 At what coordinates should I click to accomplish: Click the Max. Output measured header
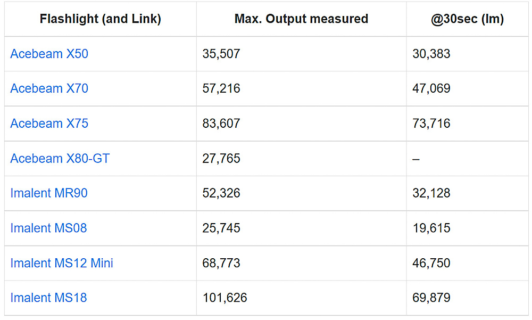301,19
